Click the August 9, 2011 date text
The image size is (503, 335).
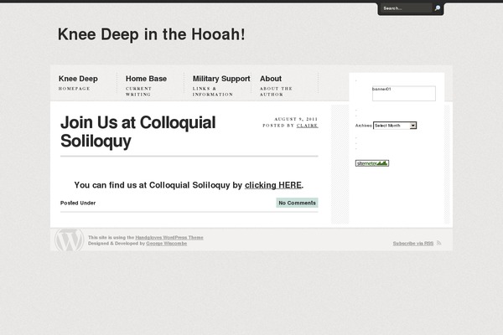pos(296,119)
